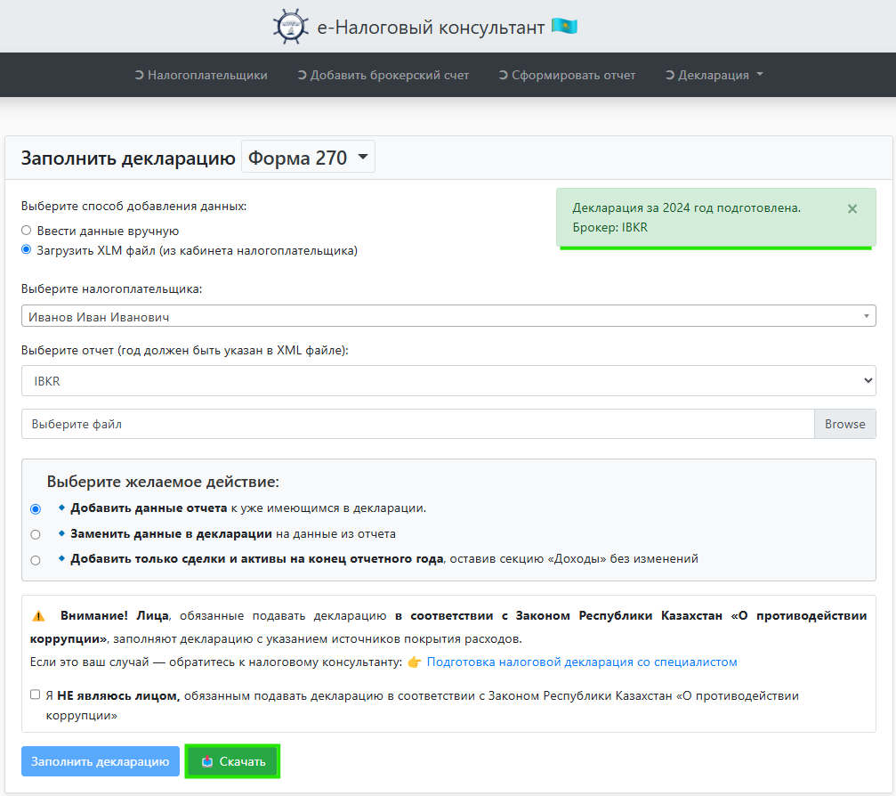Viewport: 896px width, 796px height.
Task: Select Загрузить XLM файл radio option
Action: point(26,250)
